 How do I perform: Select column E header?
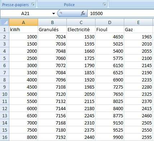click(x=138, y=22)
